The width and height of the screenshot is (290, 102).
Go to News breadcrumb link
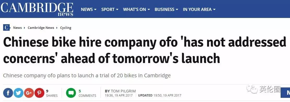(x=17, y=28)
